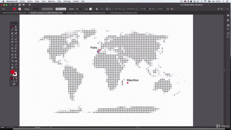Select the Gradient tool
This screenshot has width=231, height=130.
pos(16,55)
